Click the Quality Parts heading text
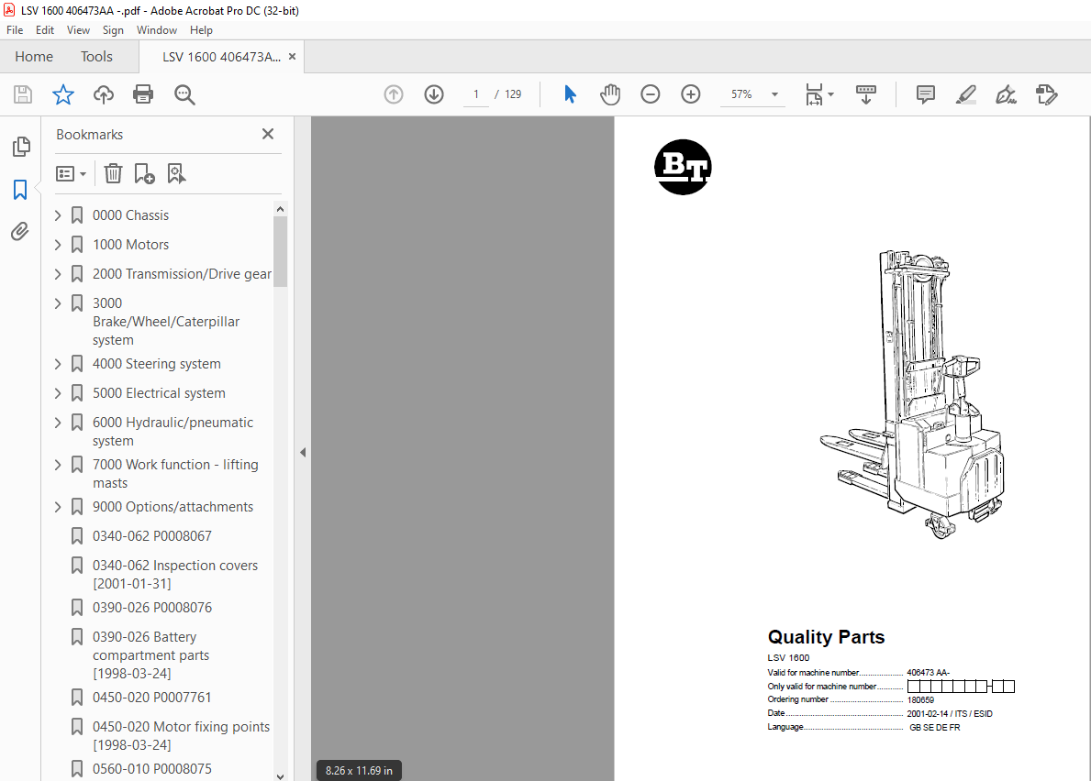Viewport: 1091px width, 781px height. tap(826, 637)
